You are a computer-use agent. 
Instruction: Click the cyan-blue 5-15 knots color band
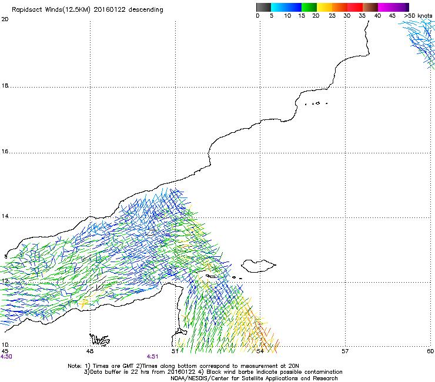(x=286, y=7)
